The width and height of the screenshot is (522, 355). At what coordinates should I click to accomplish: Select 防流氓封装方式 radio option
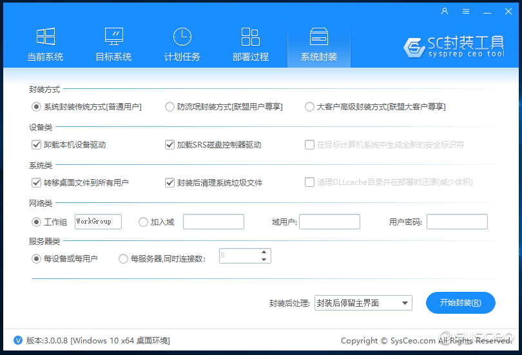coord(169,107)
